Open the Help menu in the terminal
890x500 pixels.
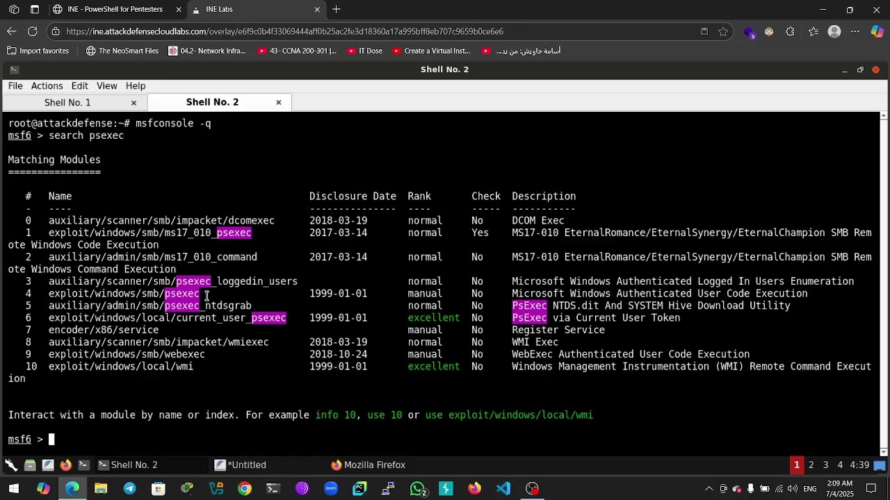pos(136,86)
